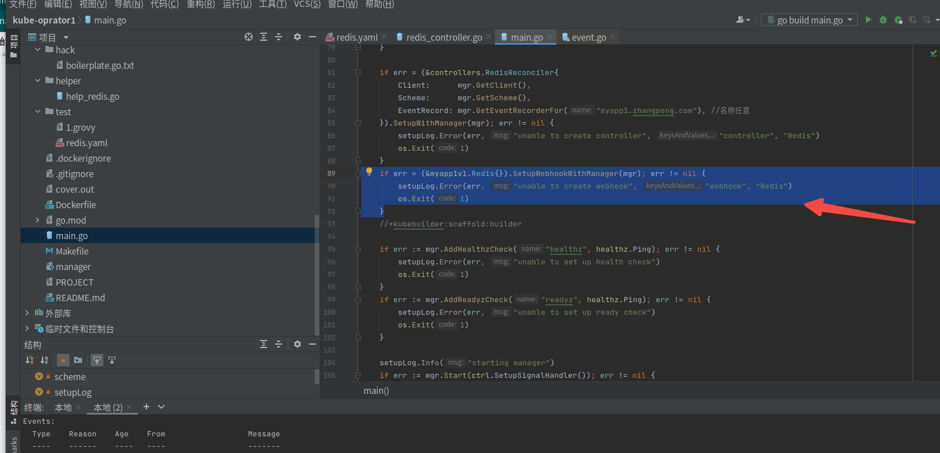Screen dimensions: 940x453
Task: Select opened file target icon in project panel
Action: click(x=249, y=37)
